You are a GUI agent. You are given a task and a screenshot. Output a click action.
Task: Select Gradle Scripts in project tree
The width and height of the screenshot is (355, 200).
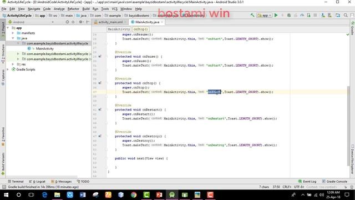[26, 69]
